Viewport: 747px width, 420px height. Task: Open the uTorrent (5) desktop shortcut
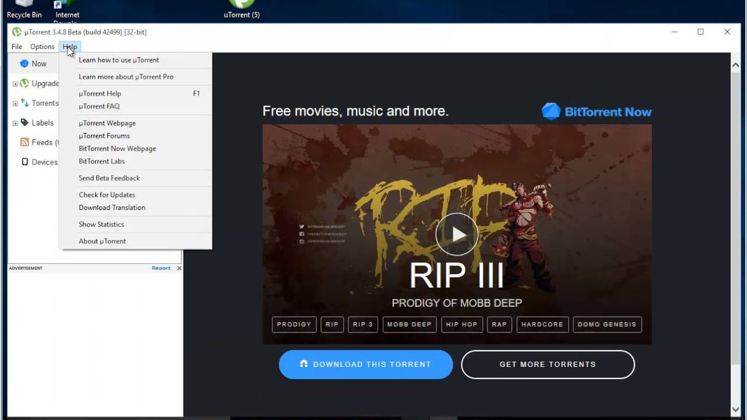242,9
